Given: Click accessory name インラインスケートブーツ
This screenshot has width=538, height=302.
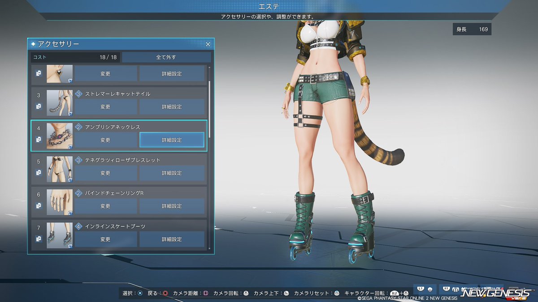Looking at the screenshot, I should tap(115, 226).
